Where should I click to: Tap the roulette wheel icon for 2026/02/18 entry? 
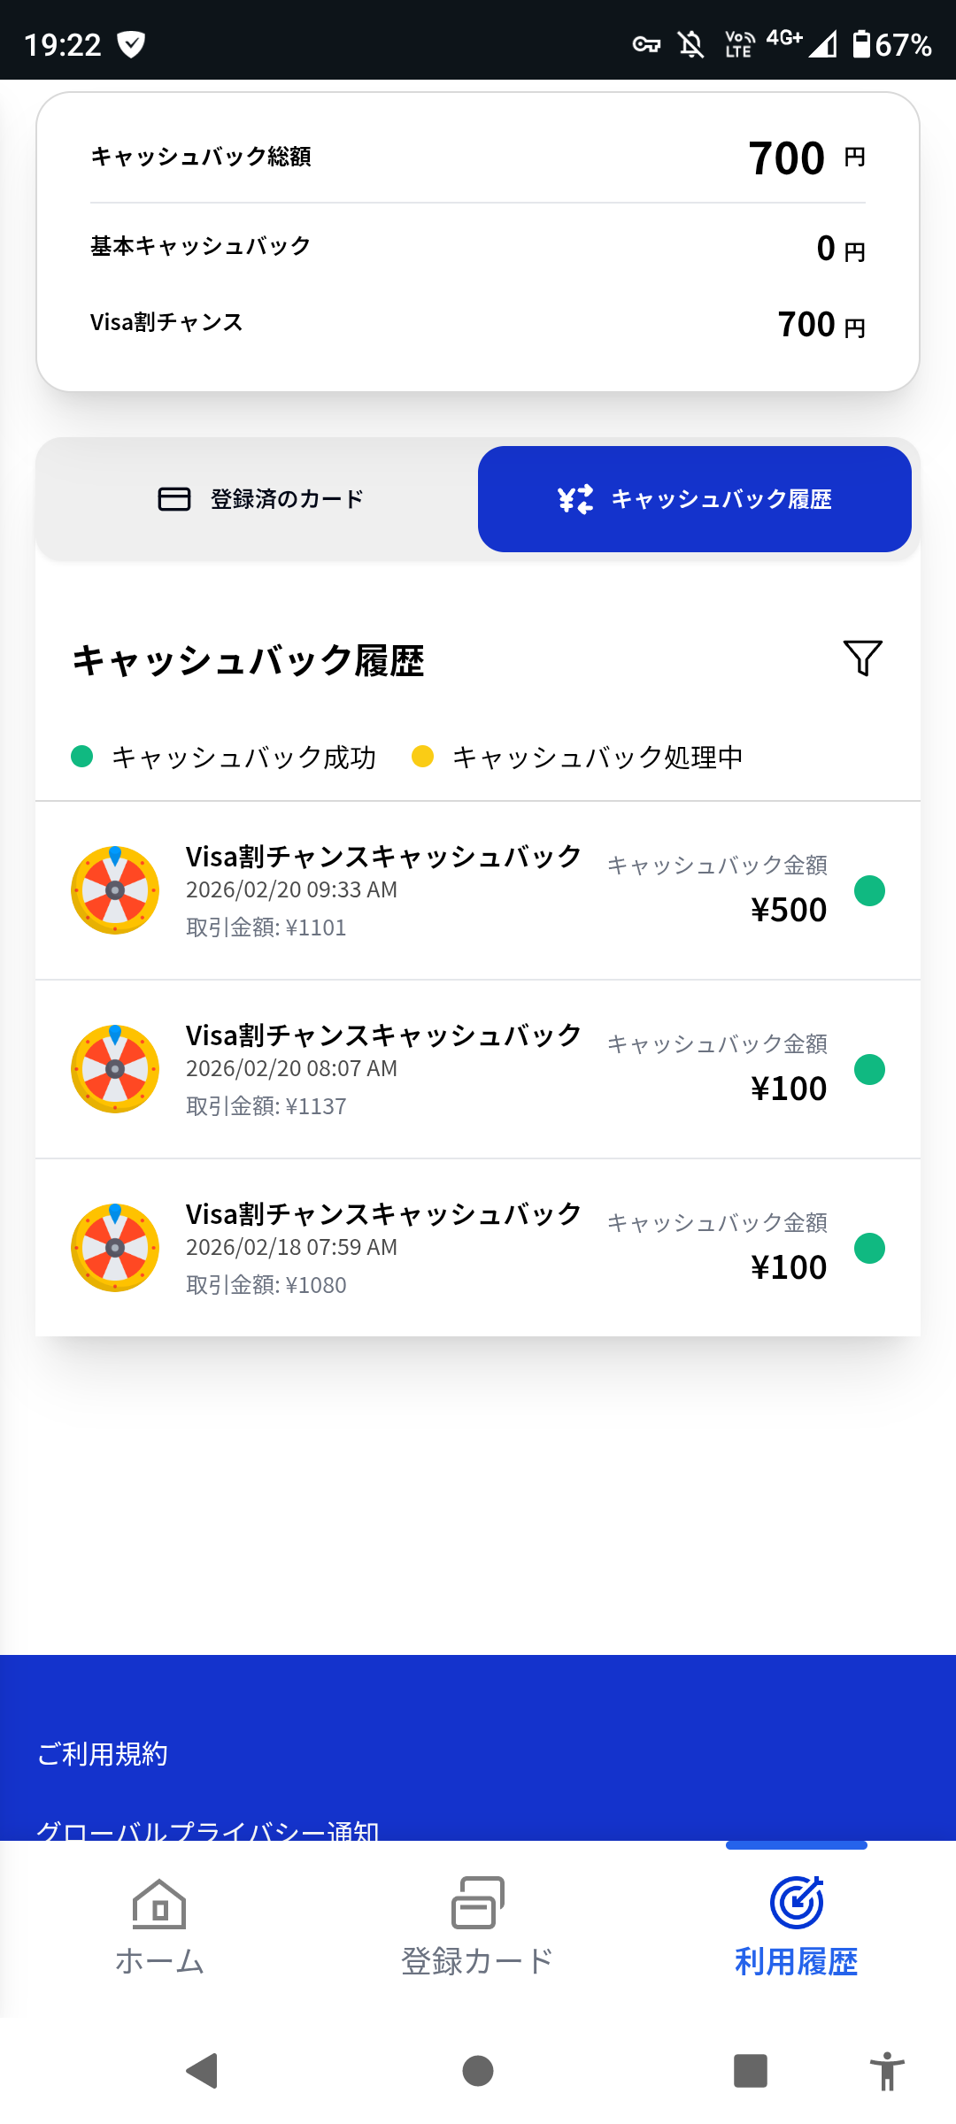pyautogui.click(x=115, y=1248)
